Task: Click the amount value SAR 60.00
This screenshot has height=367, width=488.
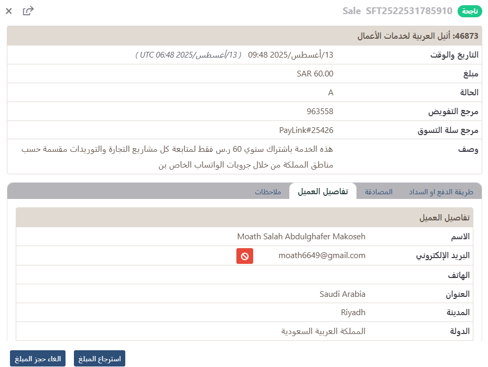Action: click(315, 74)
